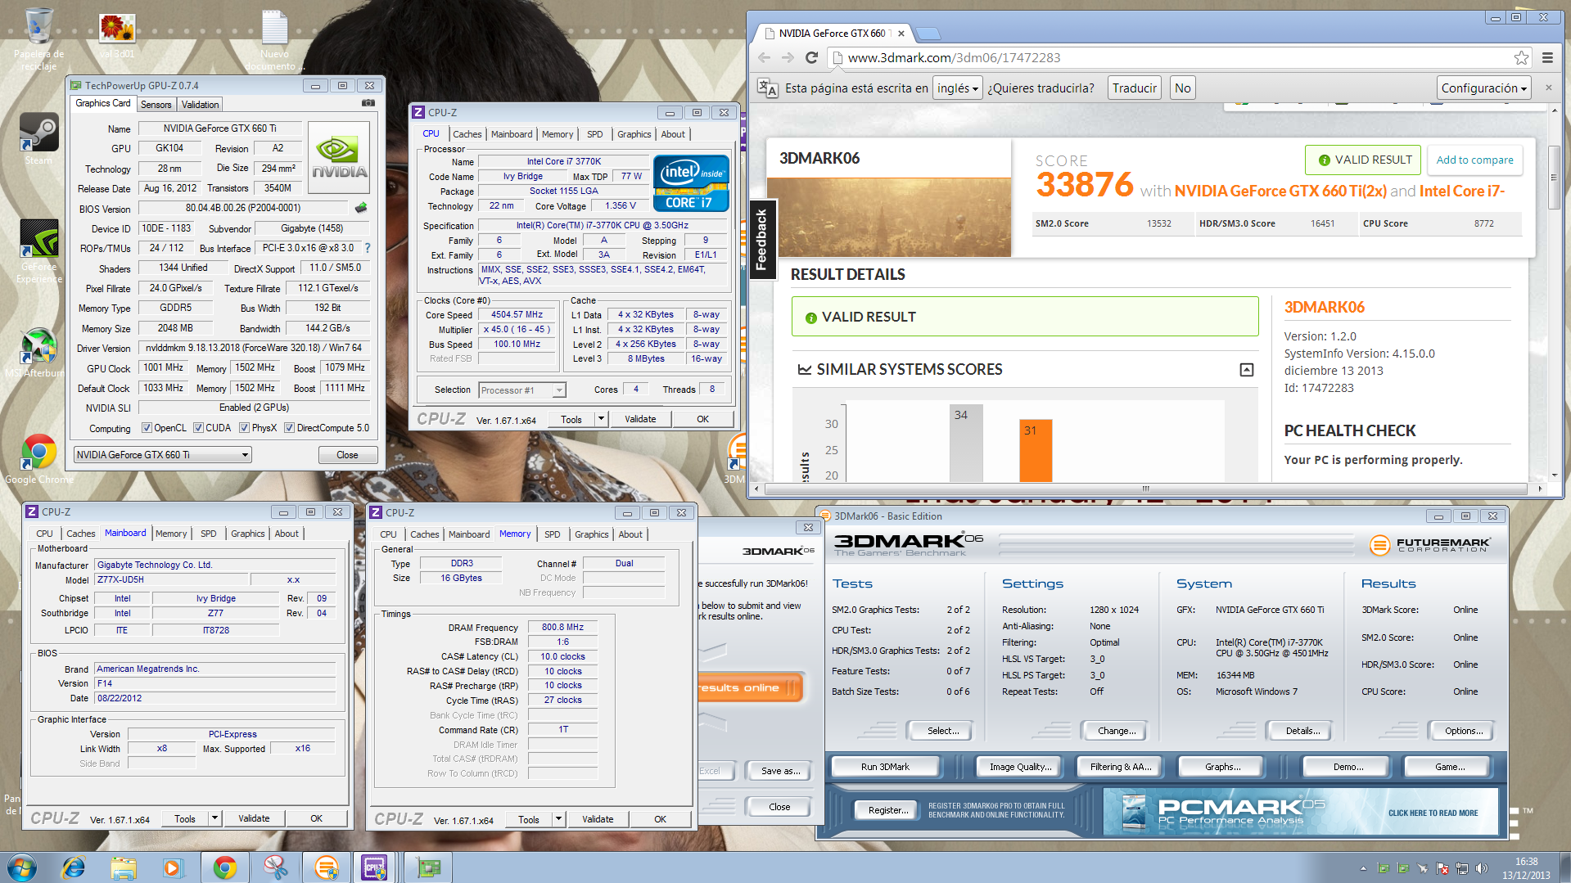Image resolution: width=1571 pixels, height=883 pixels.
Task: Click the Chrome address bar URL
Action: (954, 57)
